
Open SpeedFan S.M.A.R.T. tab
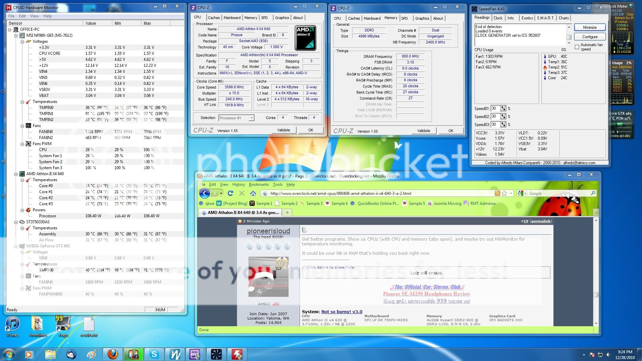pos(546,18)
